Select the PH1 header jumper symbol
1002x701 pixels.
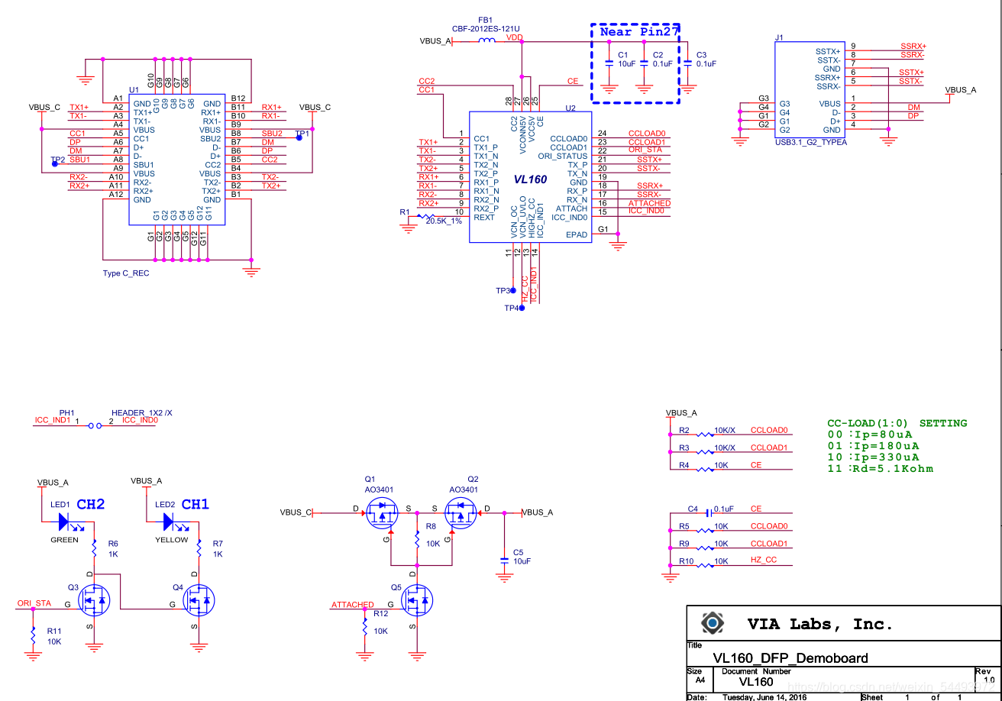click(95, 425)
